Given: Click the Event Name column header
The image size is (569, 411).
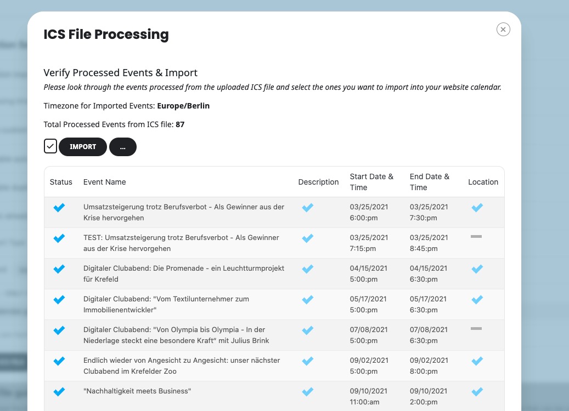Looking at the screenshot, I should pyautogui.click(x=104, y=182).
